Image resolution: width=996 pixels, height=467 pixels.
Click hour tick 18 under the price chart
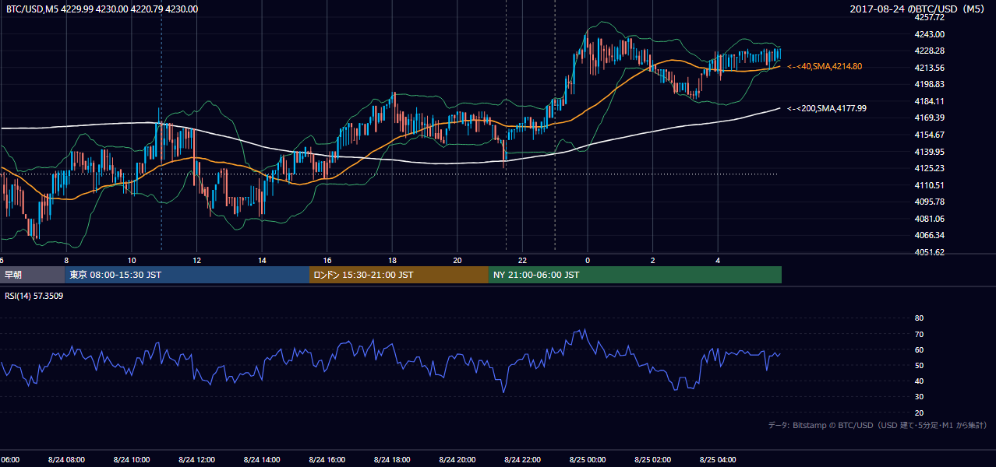click(392, 261)
